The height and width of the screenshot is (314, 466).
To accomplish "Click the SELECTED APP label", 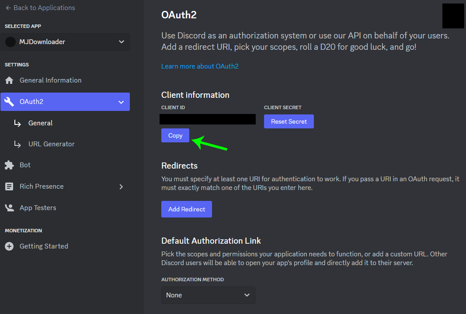I will point(23,26).
